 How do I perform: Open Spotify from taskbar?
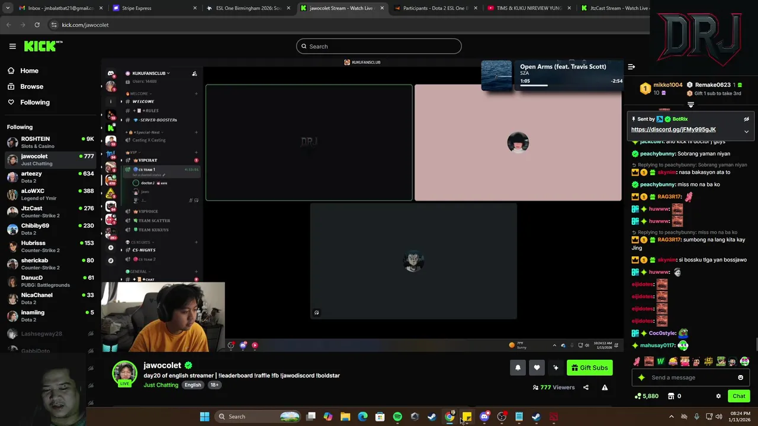pos(397,417)
